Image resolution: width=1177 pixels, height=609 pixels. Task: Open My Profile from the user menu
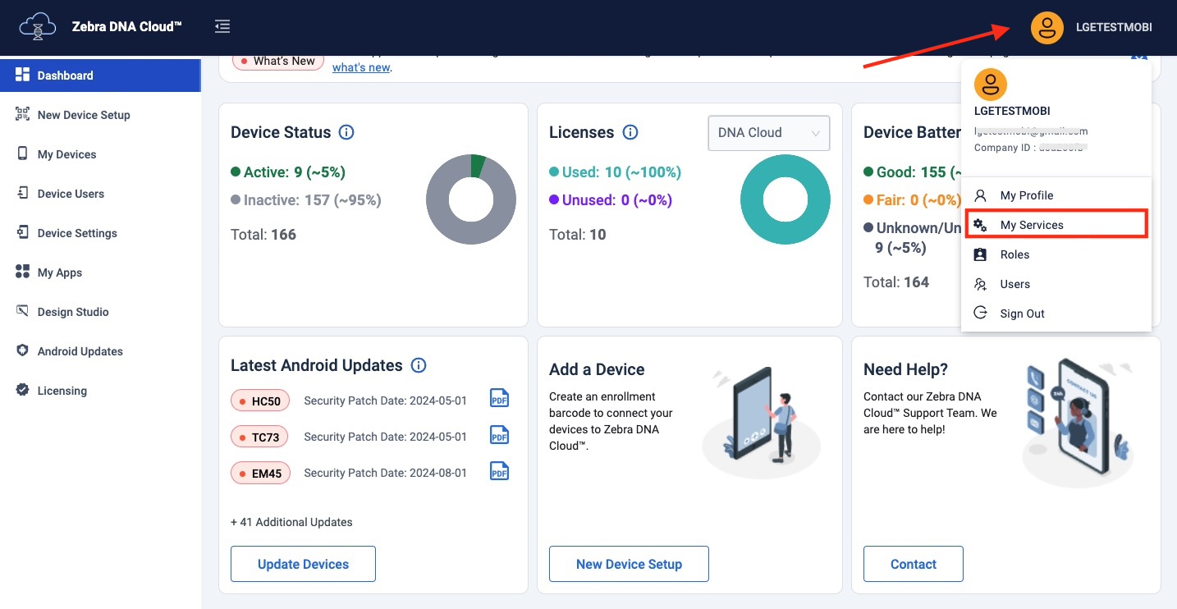tap(1026, 195)
